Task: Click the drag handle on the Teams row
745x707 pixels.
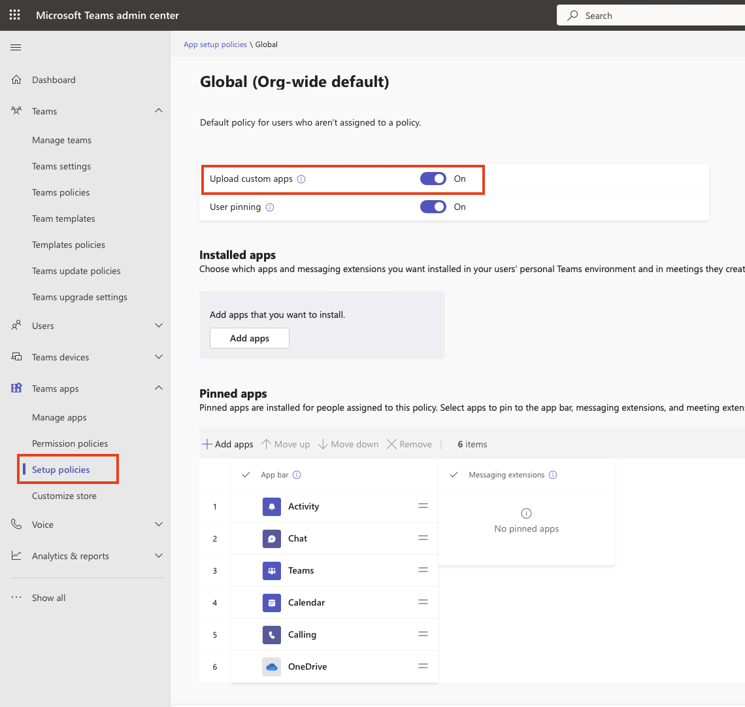Action: coord(423,570)
